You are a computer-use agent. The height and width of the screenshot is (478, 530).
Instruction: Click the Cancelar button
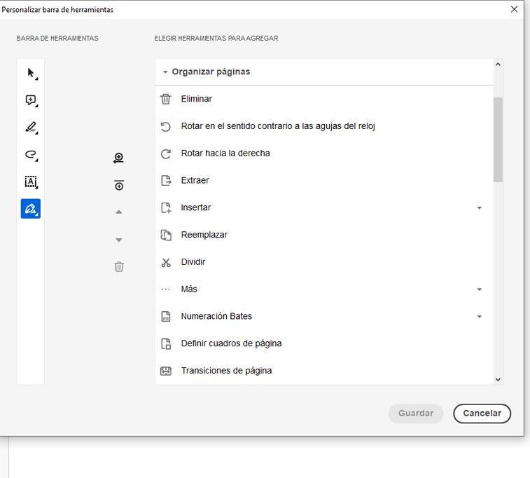(x=482, y=414)
